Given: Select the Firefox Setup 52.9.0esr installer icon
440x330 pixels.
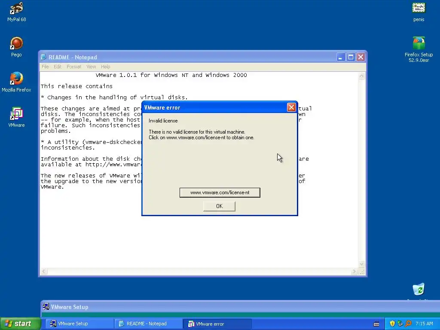Looking at the screenshot, I should (x=419, y=49).
